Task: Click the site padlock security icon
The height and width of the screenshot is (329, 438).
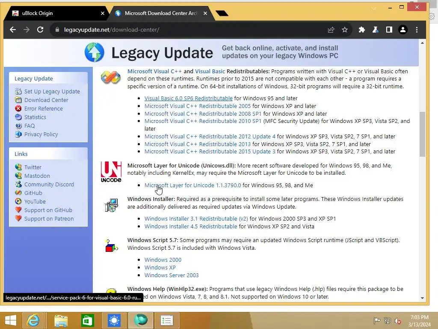Action: [57, 30]
